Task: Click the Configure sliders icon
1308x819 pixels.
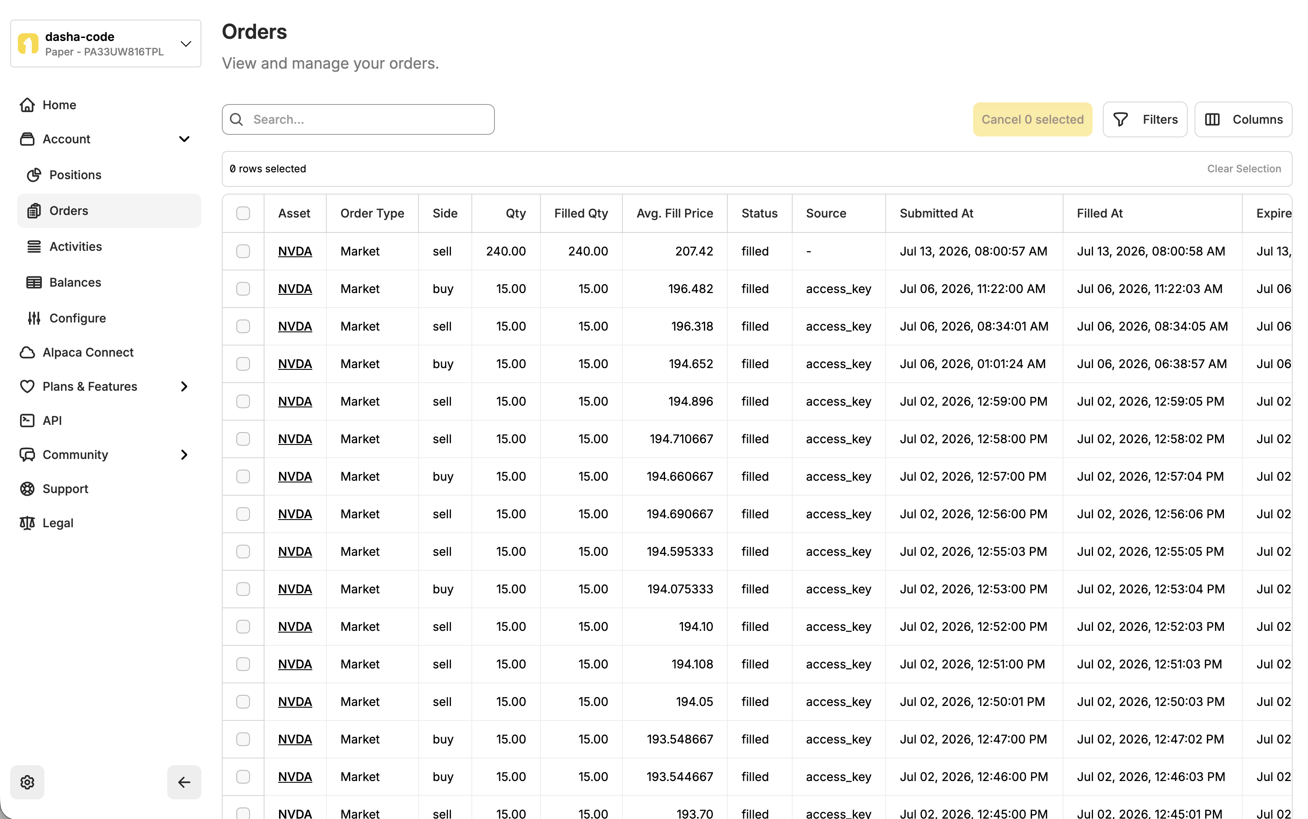Action: pos(34,318)
